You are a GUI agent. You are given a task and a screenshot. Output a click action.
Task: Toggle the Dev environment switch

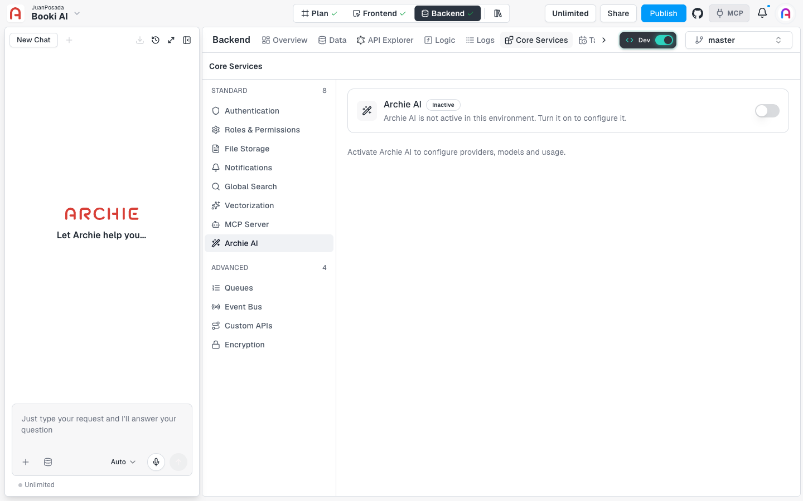664,40
